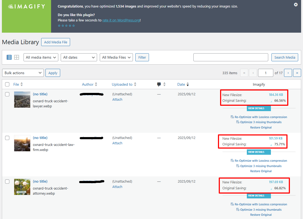
Task: Check oxnard-truck-accident-attorney.webp row checkbox
Action: click(7, 182)
